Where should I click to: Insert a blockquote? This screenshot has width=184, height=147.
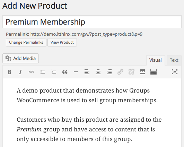(65, 72)
